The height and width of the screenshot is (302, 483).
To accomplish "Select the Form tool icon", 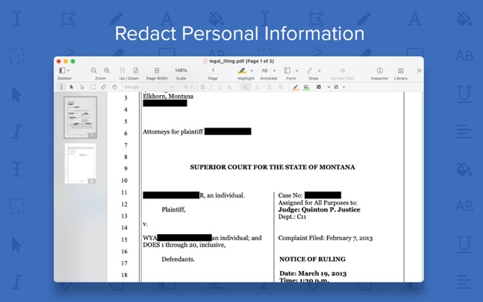I will point(287,70).
